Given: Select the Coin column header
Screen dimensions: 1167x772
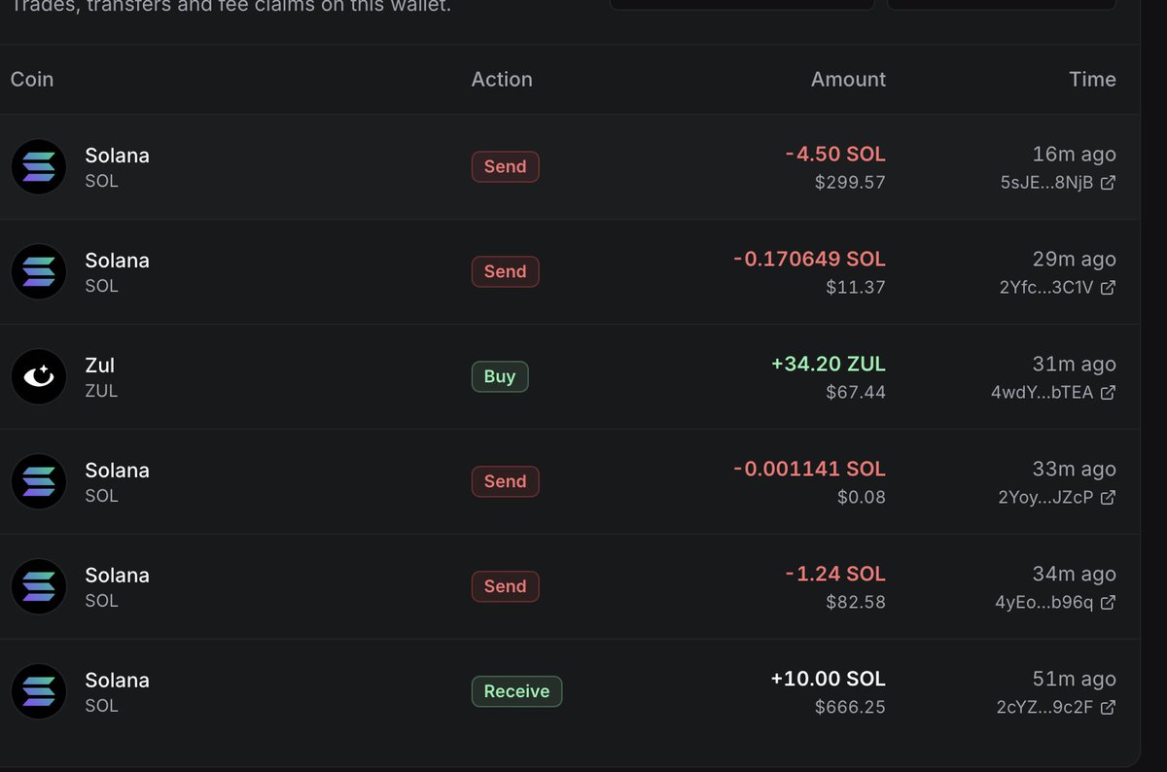Looking at the screenshot, I should [x=32, y=80].
